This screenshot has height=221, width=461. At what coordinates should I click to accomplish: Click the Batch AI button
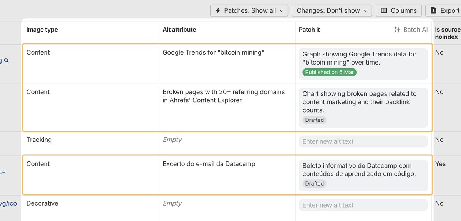(411, 30)
